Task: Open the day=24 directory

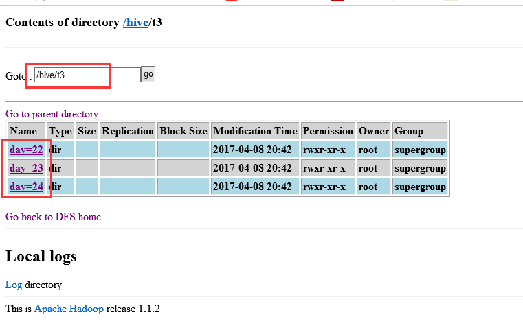Action: tap(26, 187)
